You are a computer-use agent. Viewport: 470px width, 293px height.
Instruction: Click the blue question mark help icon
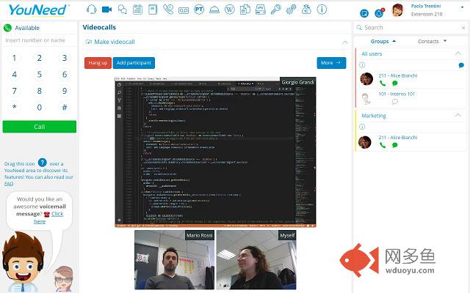tap(43, 163)
